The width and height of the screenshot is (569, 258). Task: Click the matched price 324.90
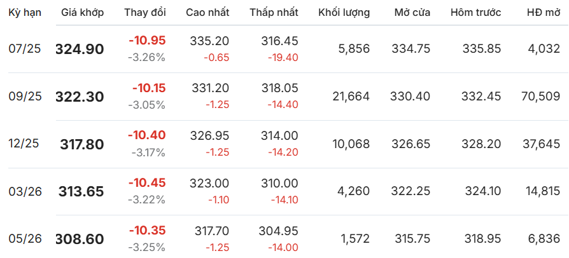(x=80, y=50)
